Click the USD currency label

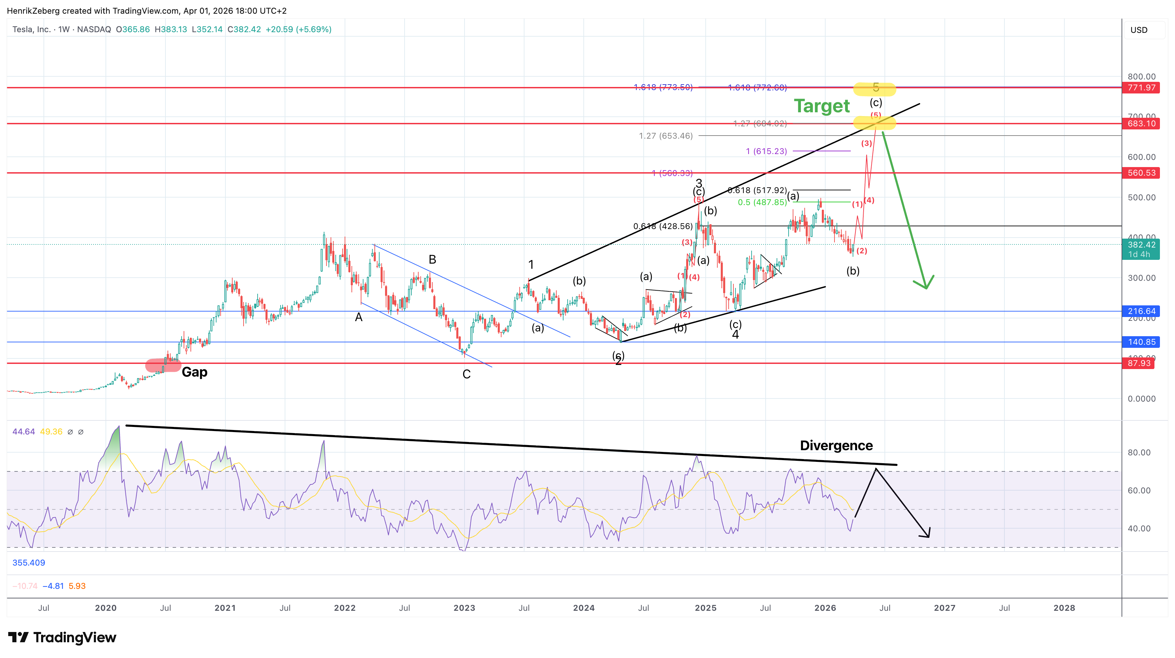(1138, 30)
